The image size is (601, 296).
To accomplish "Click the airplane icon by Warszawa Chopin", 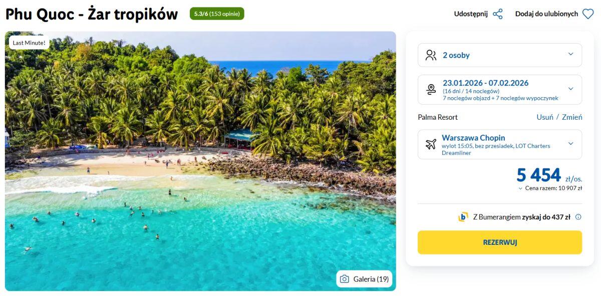I will coord(431,144).
